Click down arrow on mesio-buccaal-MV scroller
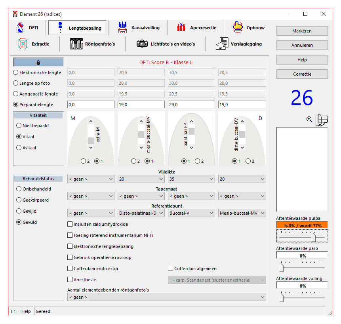Image resolution: width=341 pixels, height=324 pixels. 141,147
